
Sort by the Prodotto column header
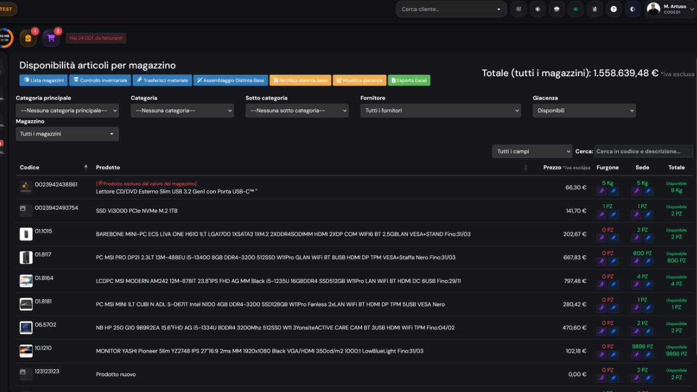(108, 167)
